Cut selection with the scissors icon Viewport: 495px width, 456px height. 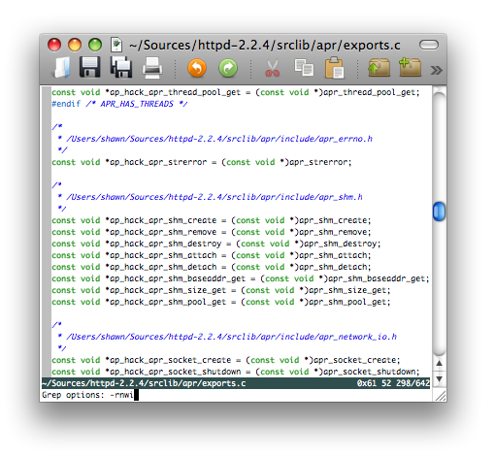[x=272, y=68]
